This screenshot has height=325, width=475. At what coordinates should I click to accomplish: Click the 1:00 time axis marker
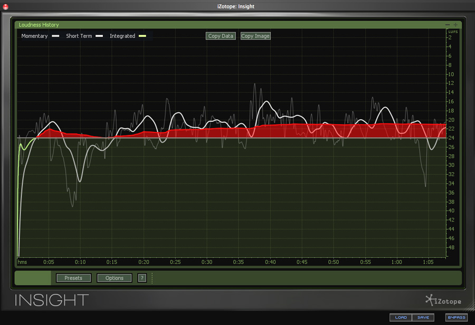[x=396, y=262]
